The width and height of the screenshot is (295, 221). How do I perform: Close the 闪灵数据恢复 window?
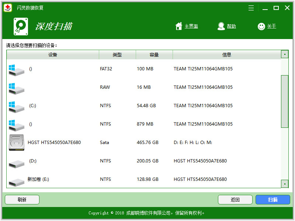(287, 8)
